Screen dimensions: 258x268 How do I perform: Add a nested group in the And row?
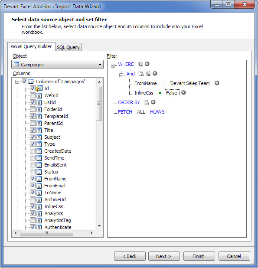click(148, 74)
